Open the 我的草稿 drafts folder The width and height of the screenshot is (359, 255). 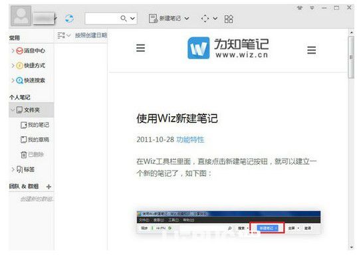pos(39,139)
